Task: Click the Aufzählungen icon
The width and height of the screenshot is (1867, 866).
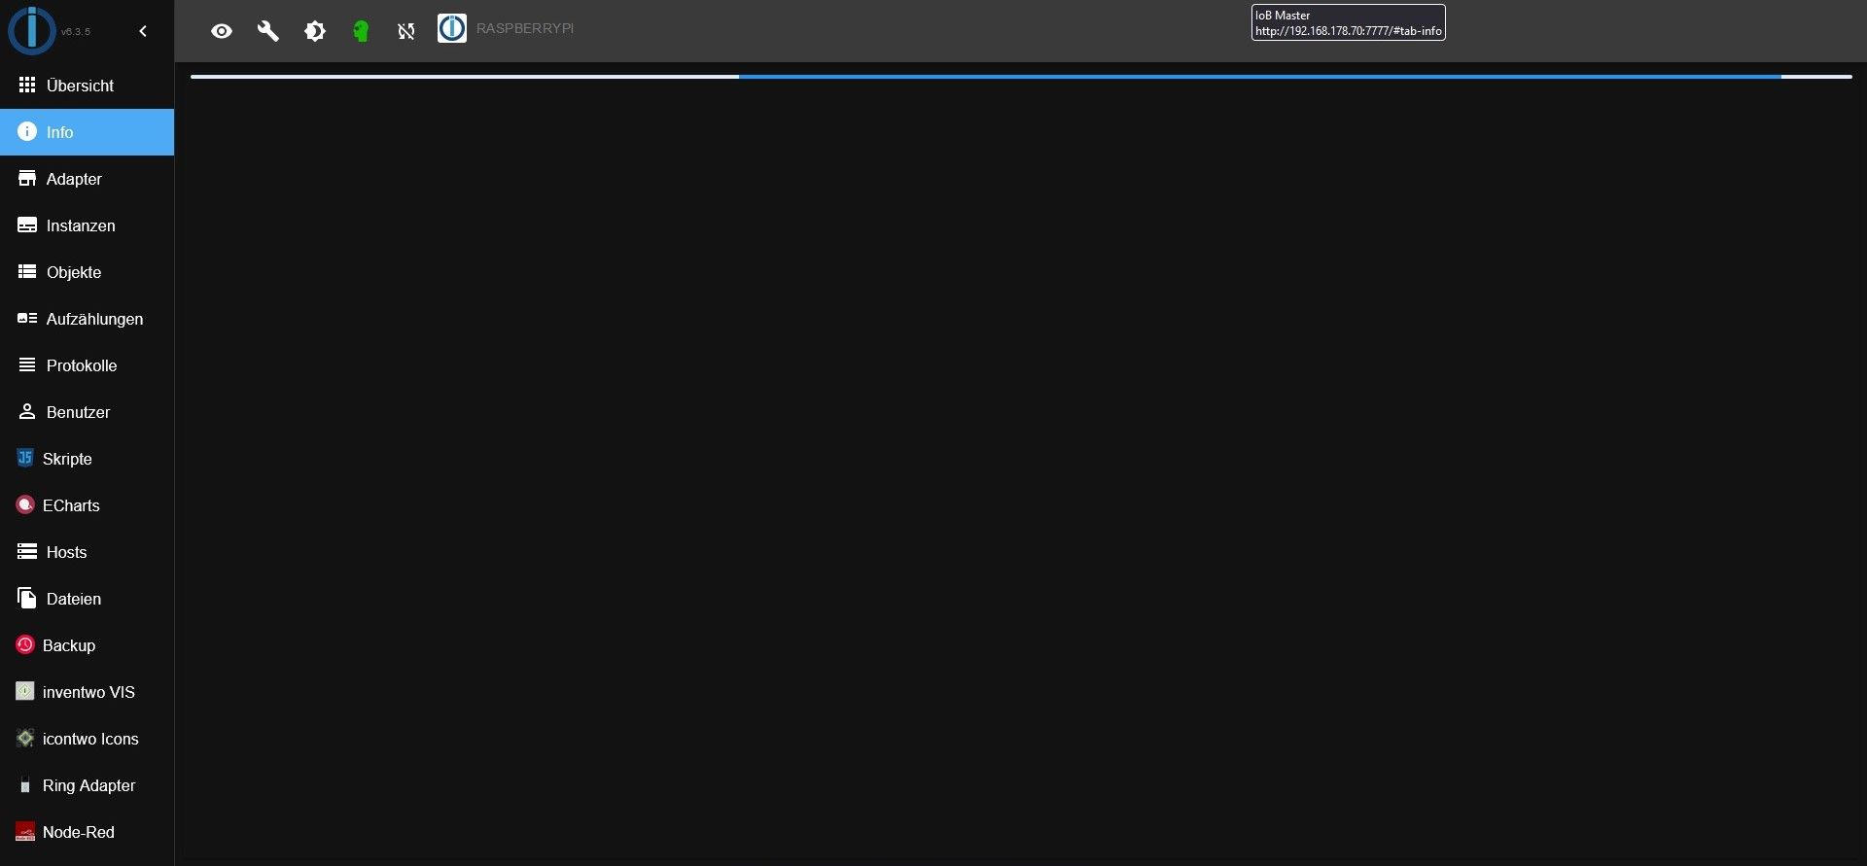Action: coord(27,319)
